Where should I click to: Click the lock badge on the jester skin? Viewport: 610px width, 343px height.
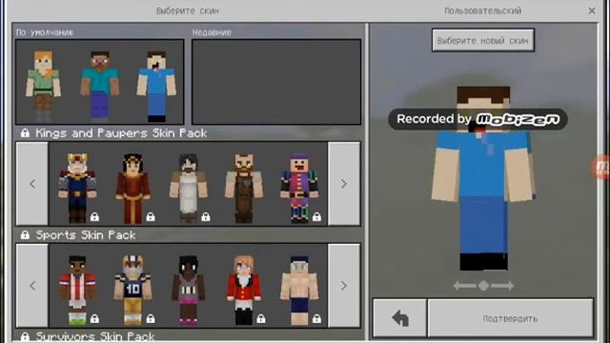click(316, 217)
